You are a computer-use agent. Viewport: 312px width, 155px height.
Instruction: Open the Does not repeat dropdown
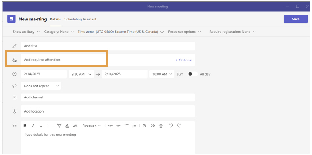(41, 86)
